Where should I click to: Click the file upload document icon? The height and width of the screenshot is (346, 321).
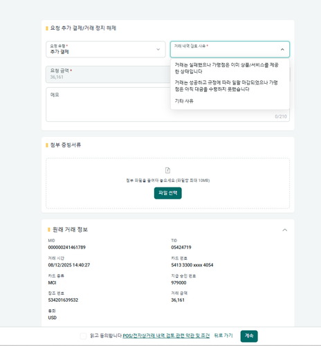click(x=167, y=170)
